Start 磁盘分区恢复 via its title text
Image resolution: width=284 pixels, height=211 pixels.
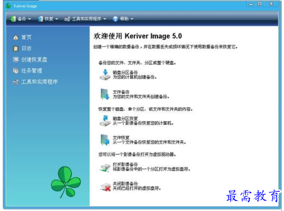point(125,119)
